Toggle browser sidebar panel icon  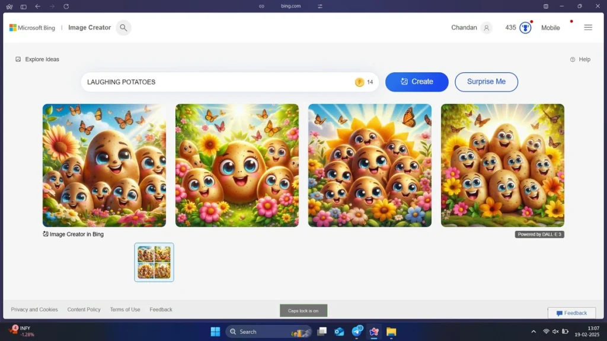[x=24, y=7]
